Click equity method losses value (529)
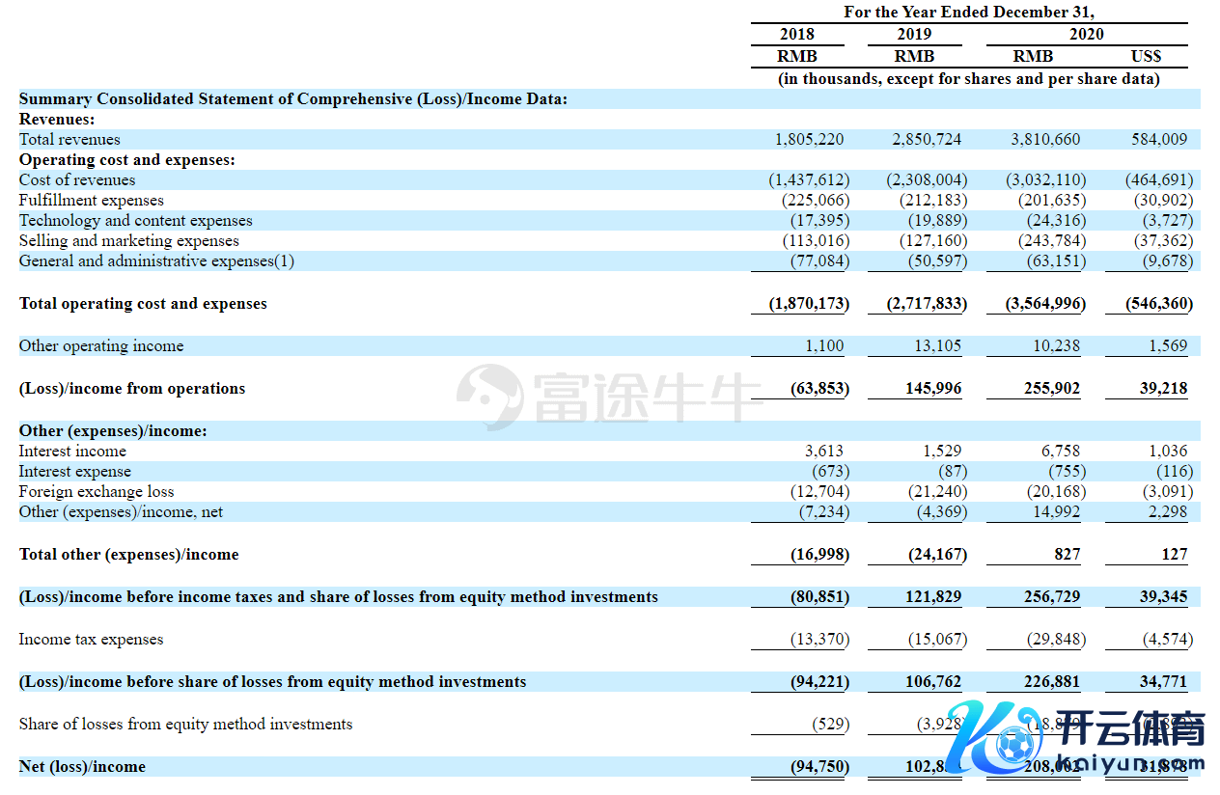The width and height of the screenshot is (1220, 795). pyautogui.click(x=830, y=724)
